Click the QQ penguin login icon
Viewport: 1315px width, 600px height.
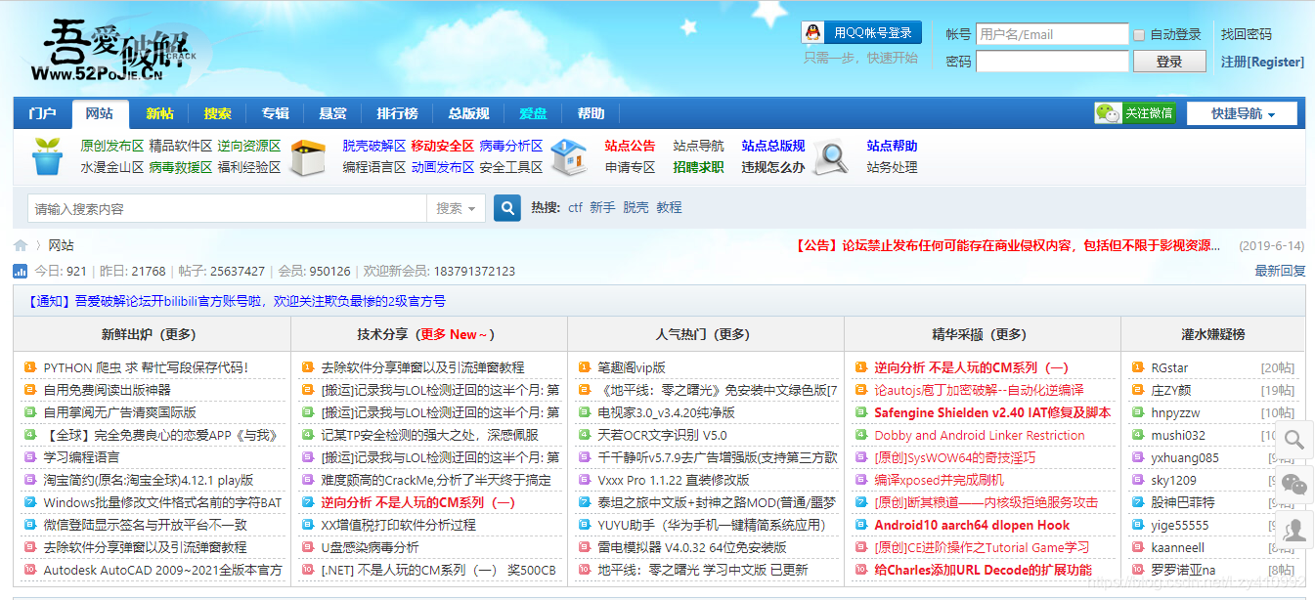point(812,33)
